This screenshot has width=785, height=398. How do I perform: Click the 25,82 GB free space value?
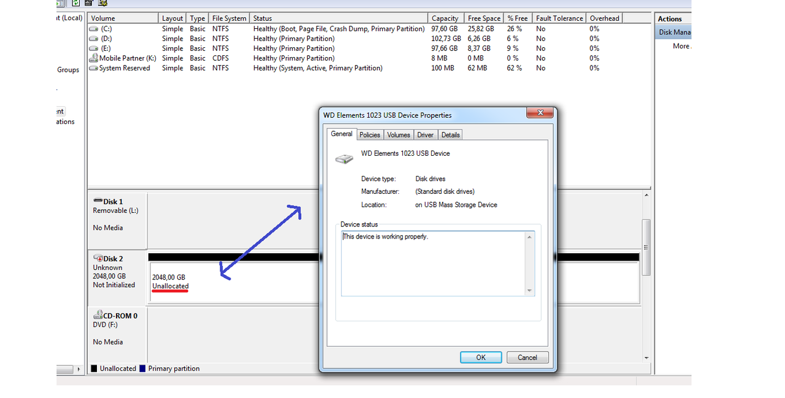pos(481,29)
